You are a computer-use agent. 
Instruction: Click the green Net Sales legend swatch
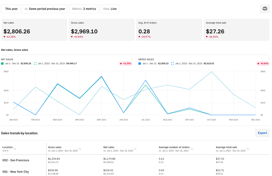pyautogui.click(x=2, y=64)
